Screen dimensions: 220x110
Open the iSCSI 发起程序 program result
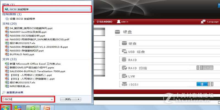tap(47, 9)
